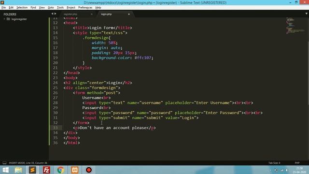Click the volume speaker tray icon
The width and height of the screenshot is (309, 174).
tap(287, 170)
